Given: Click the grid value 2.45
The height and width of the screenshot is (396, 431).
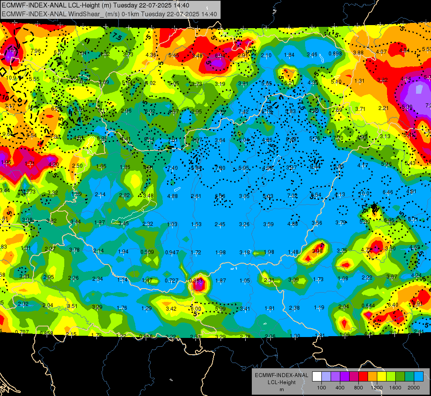Looking at the screenshot, I should pyautogui.click(x=220, y=224).
